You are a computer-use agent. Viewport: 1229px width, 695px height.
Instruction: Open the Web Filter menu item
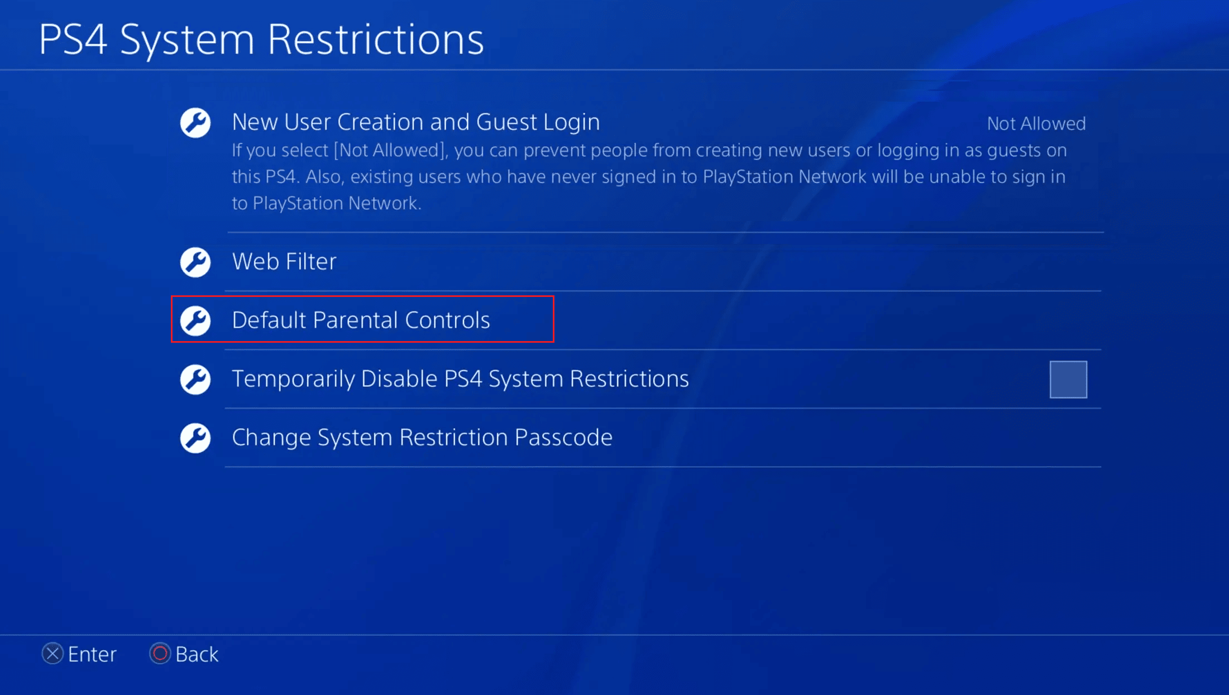[284, 262]
